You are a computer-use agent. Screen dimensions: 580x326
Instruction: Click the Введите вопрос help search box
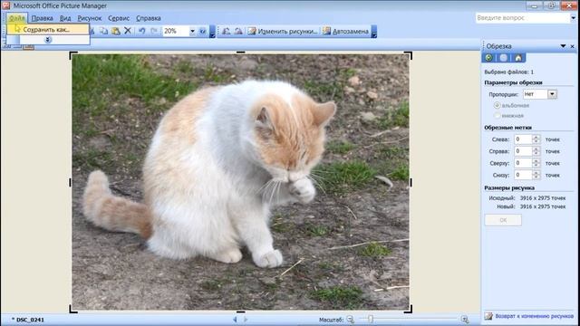[523, 18]
